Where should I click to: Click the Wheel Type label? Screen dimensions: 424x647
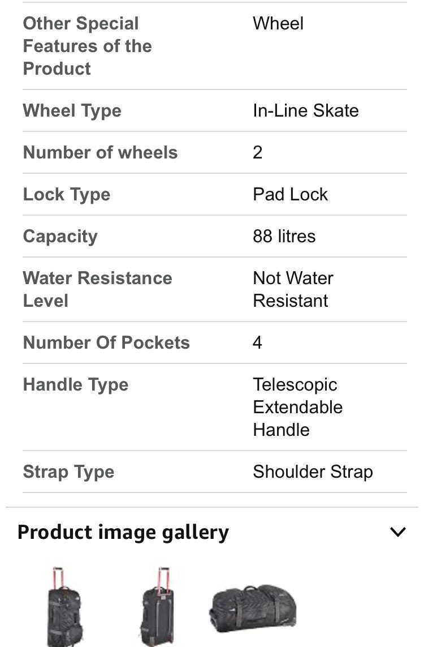(72, 110)
